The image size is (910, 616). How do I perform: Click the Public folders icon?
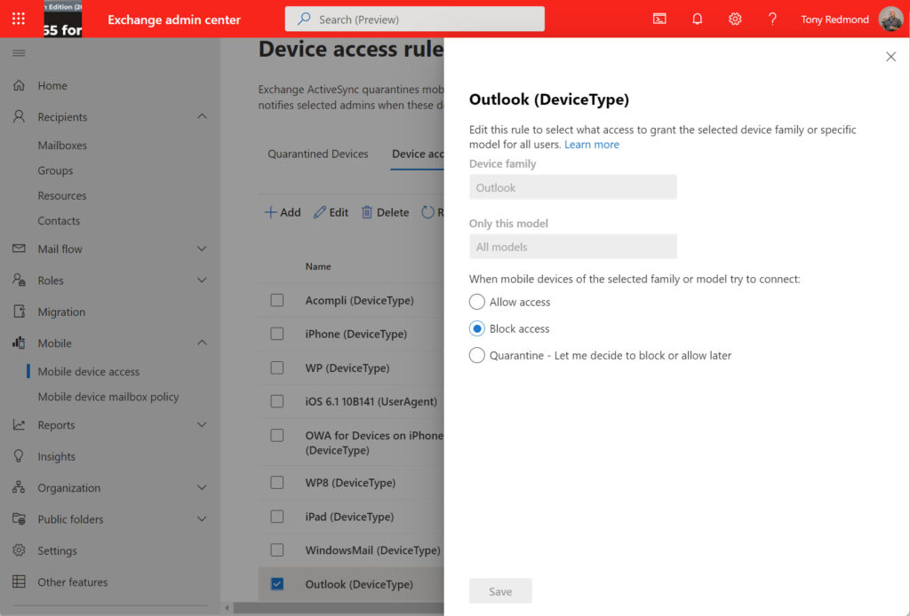click(x=19, y=518)
